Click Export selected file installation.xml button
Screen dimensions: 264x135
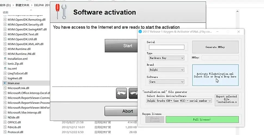226,100
